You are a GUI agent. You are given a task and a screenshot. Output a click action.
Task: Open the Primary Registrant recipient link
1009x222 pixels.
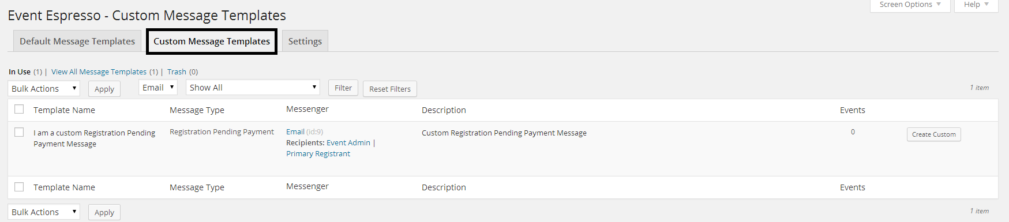[x=318, y=154]
